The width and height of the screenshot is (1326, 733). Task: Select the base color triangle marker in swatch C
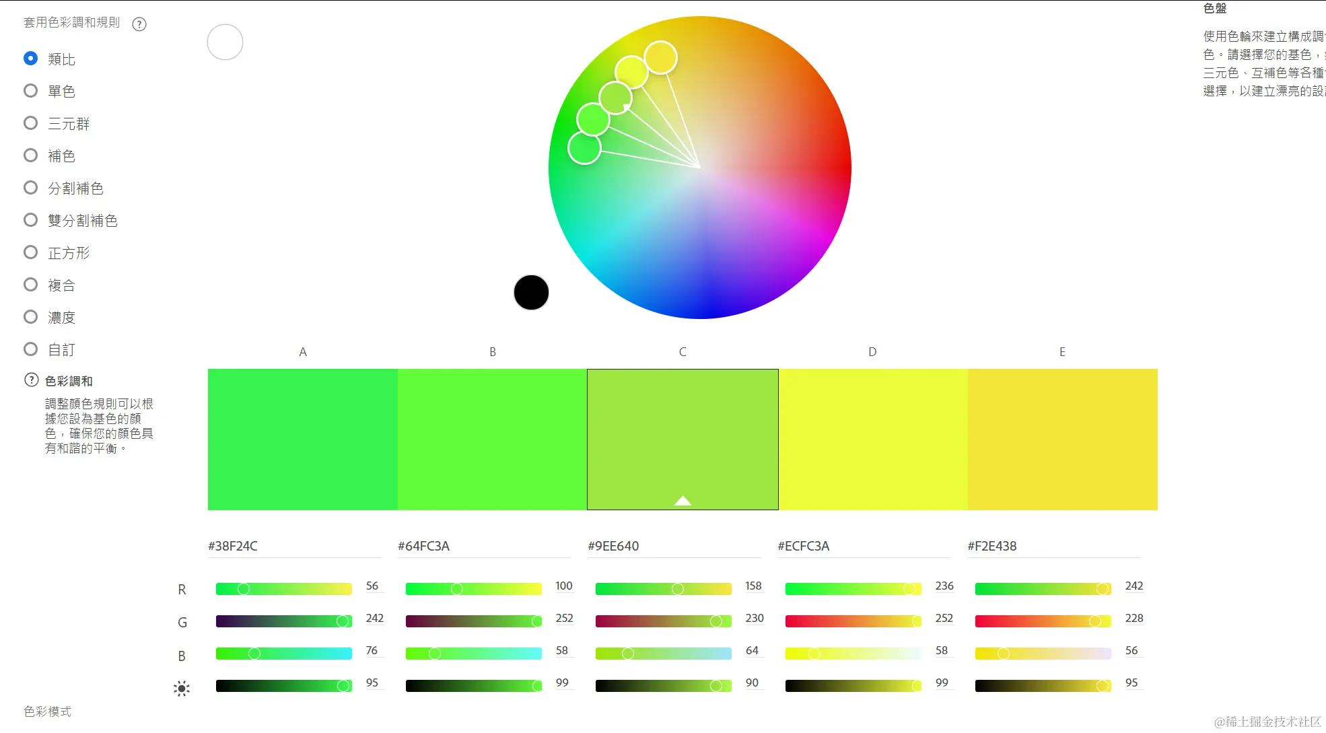(x=683, y=500)
